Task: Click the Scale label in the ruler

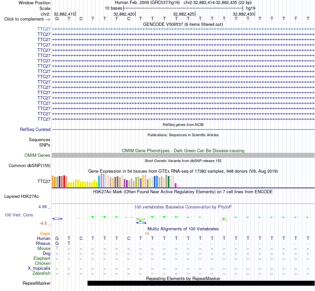Action: 45,8
